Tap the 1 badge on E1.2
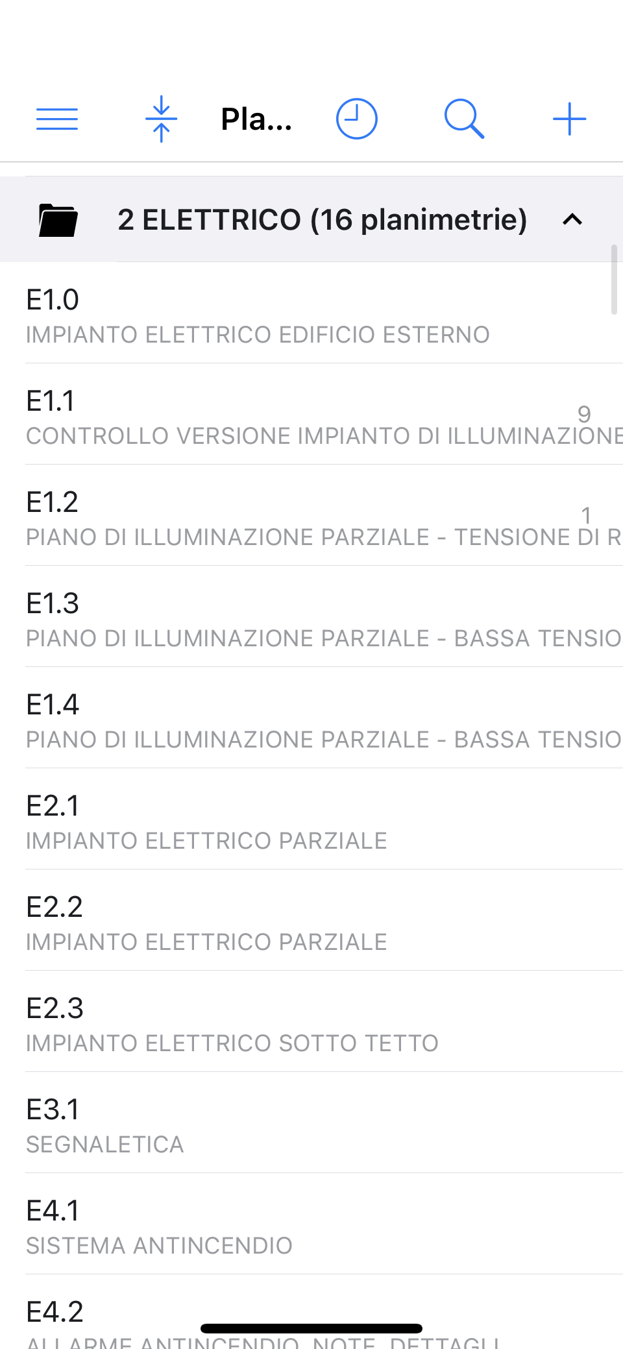 coord(586,515)
